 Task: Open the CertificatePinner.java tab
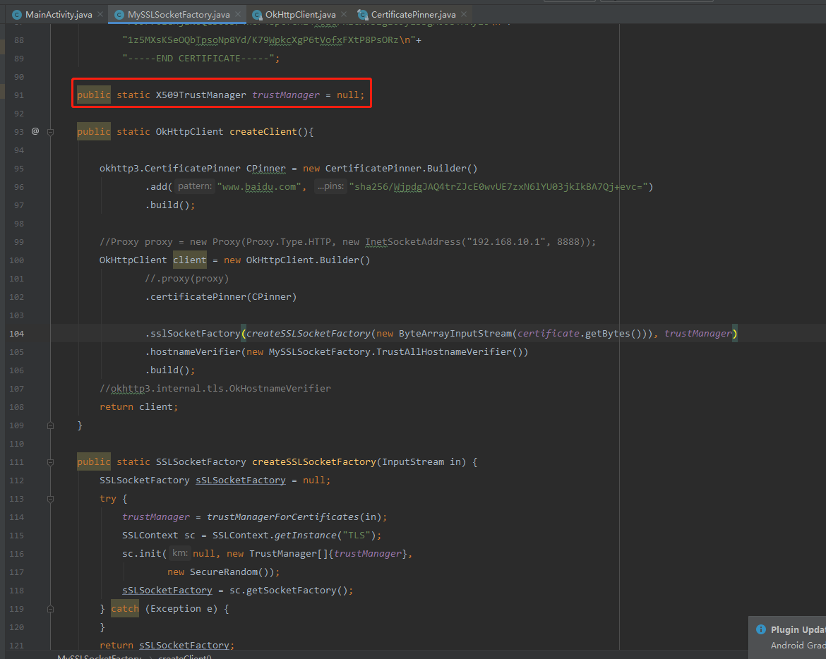point(413,15)
